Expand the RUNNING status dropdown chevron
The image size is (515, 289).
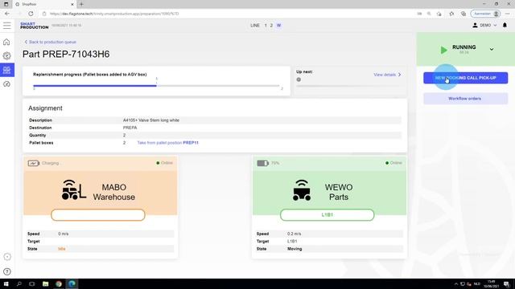(x=492, y=49)
